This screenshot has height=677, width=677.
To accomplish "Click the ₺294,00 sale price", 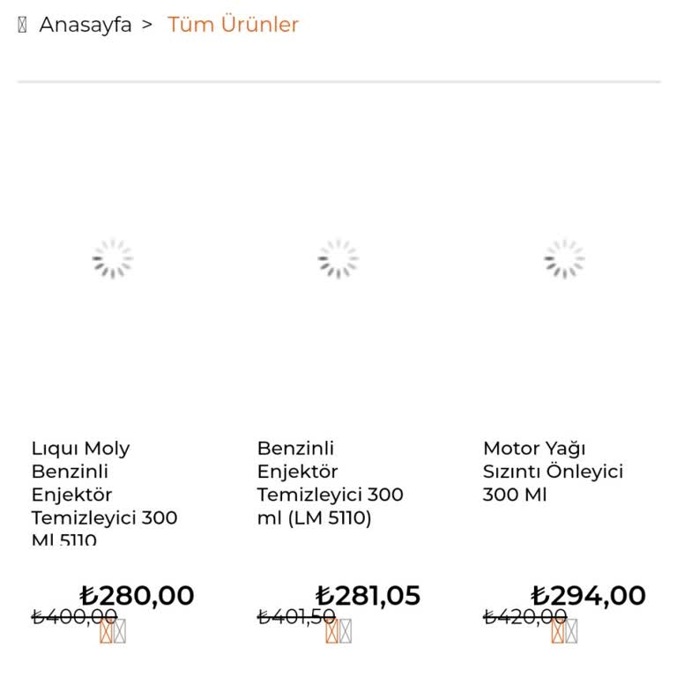I will (x=588, y=596).
